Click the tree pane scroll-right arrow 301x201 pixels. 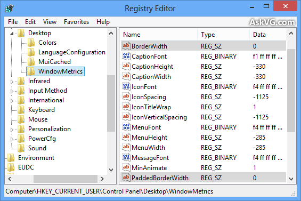[102, 179]
